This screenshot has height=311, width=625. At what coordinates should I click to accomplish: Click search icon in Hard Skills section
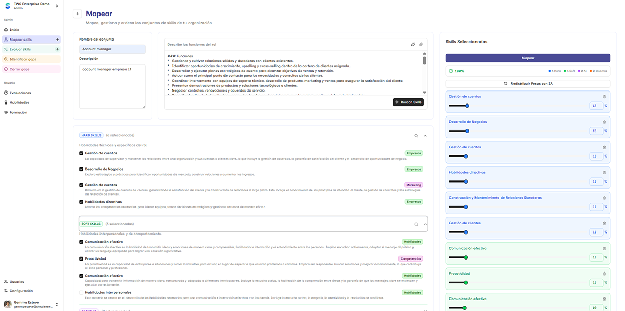pyautogui.click(x=416, y=136)
